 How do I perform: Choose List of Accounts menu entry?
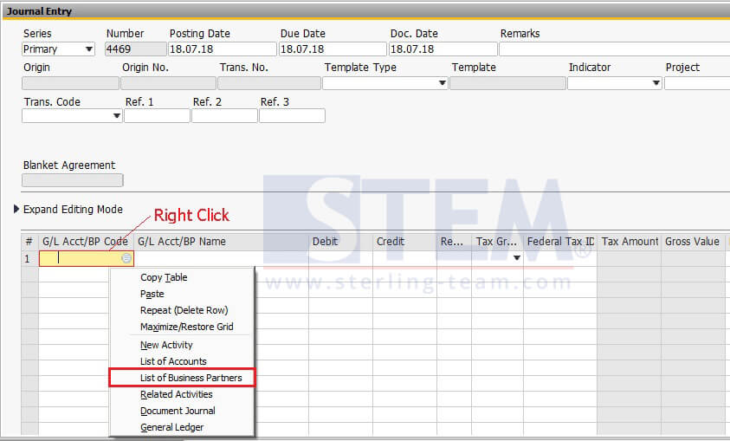[173, 361]
